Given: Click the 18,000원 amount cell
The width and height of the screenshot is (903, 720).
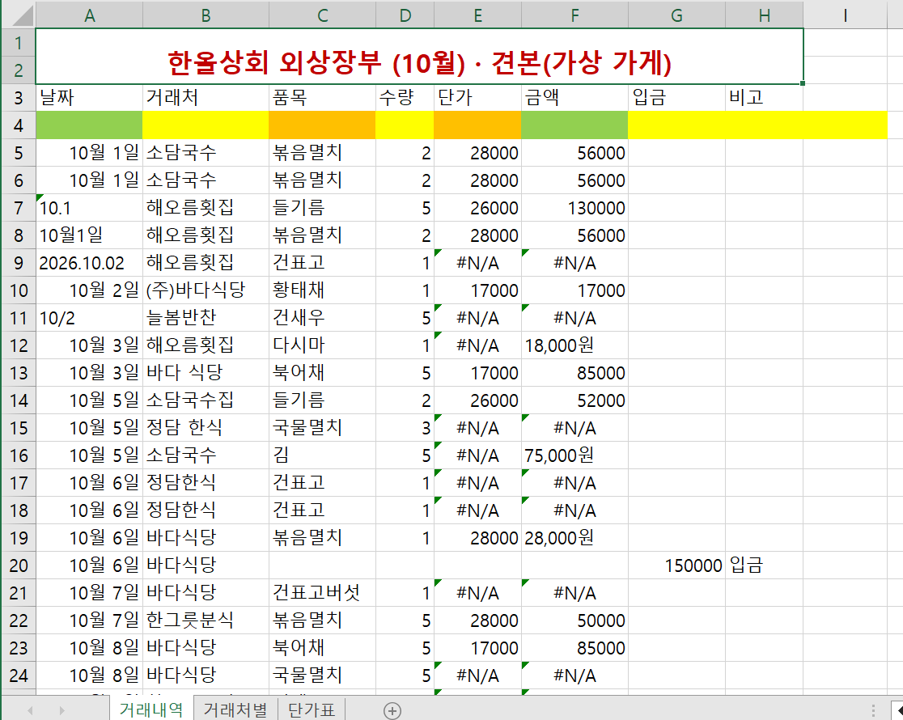Looking at the screenshot, I should pos(574,345).
